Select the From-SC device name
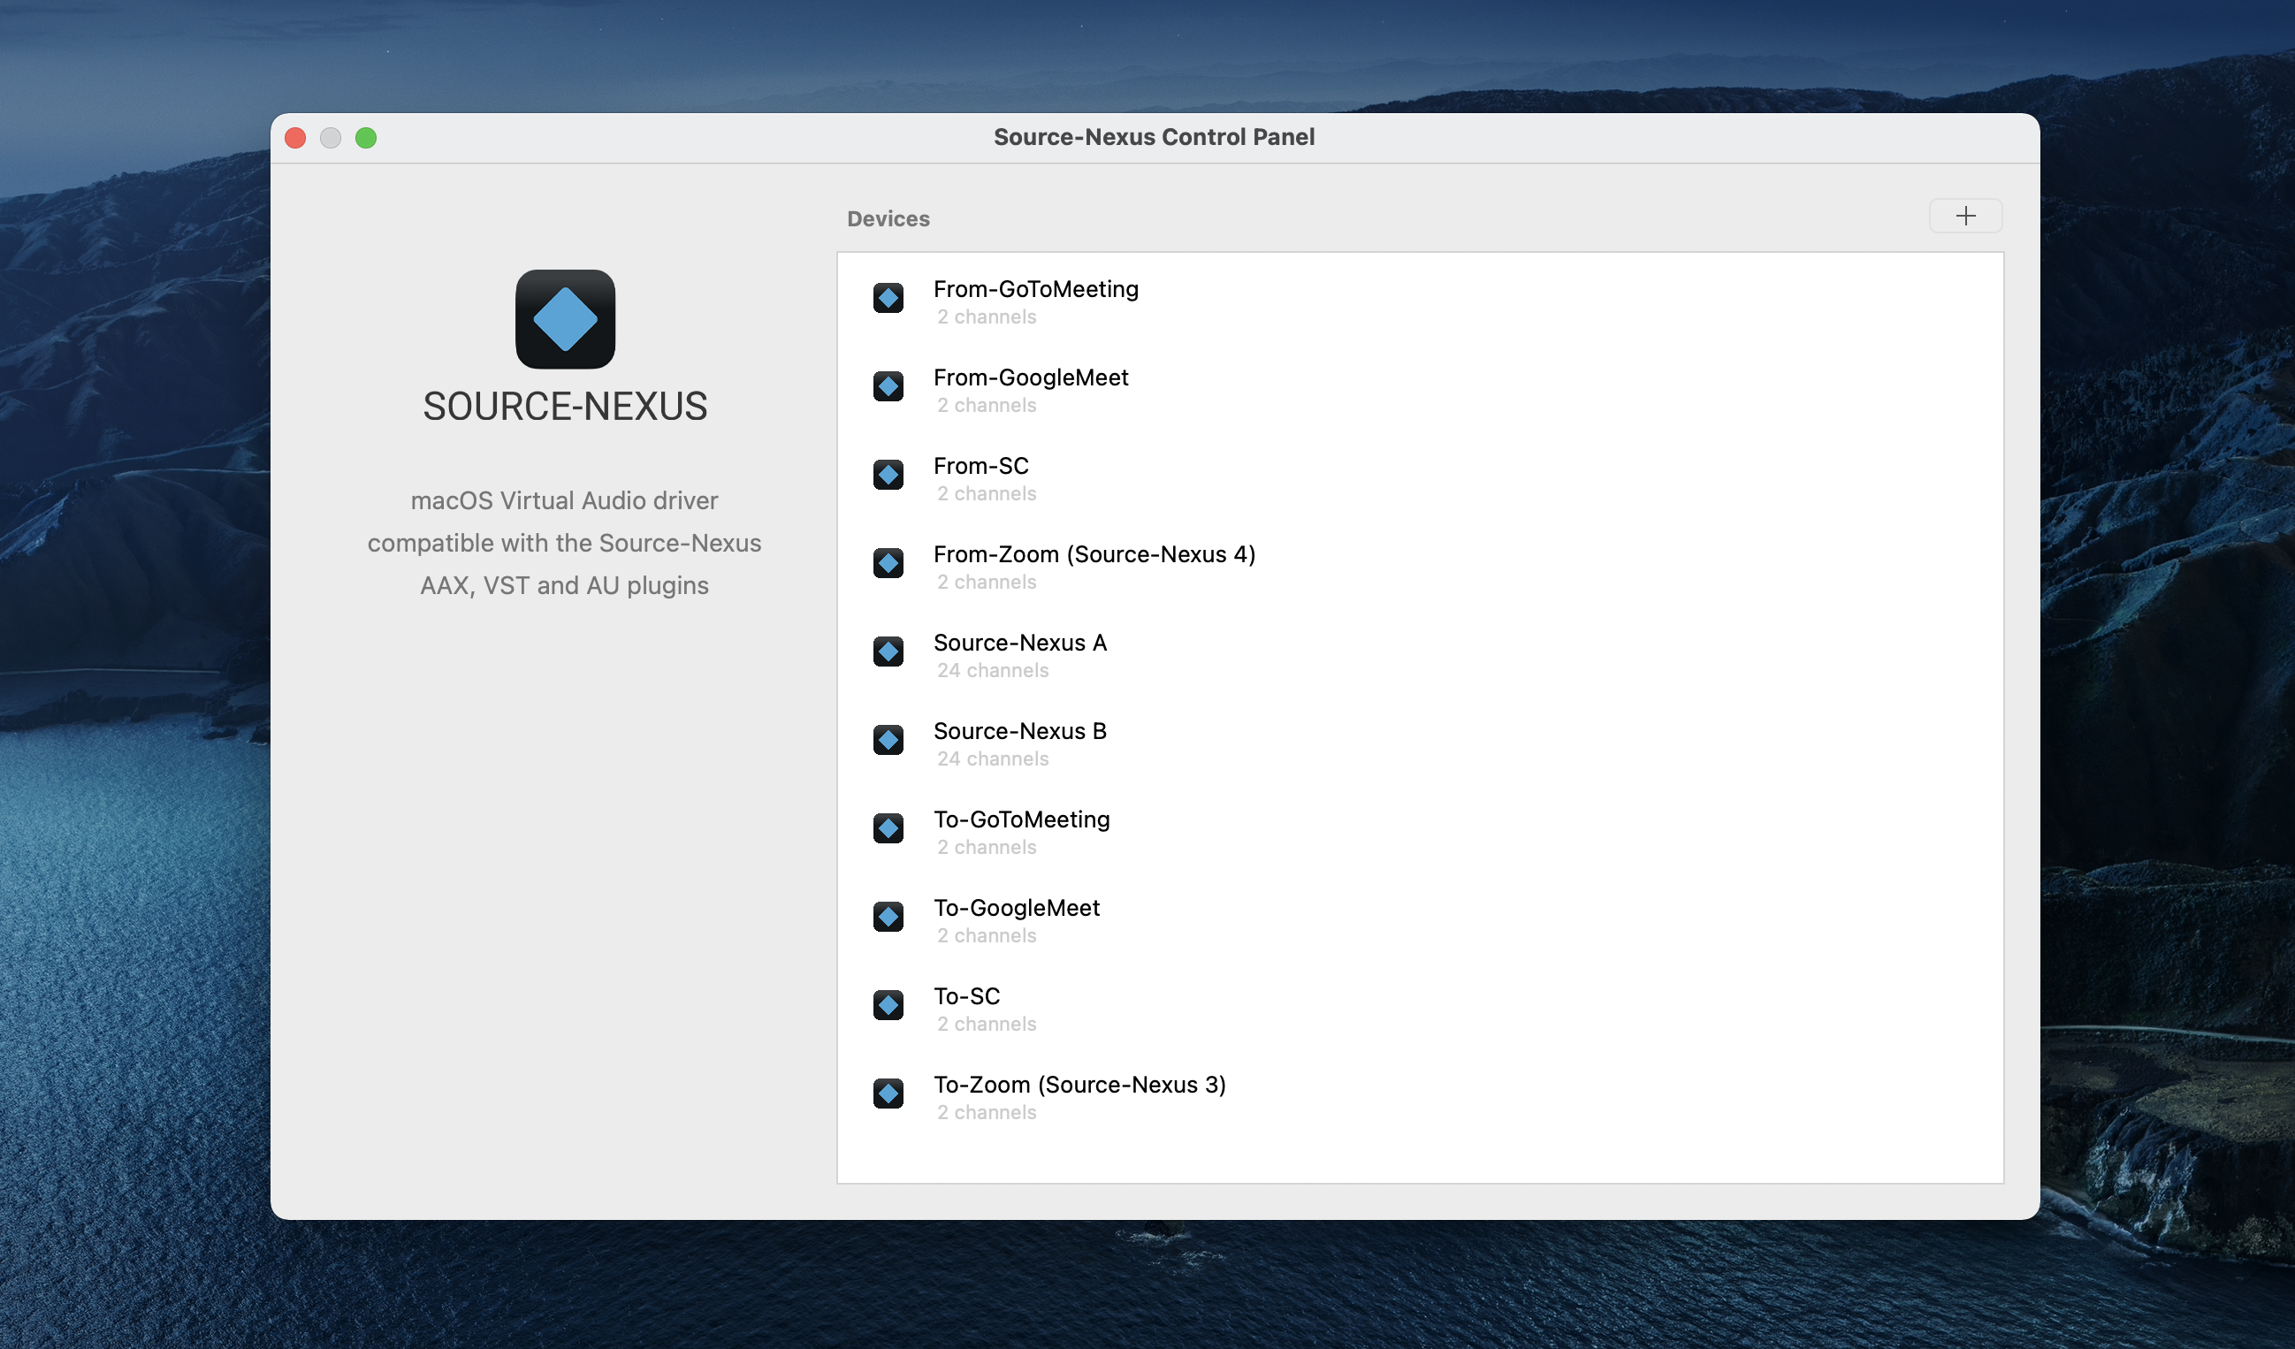This screenshot has height=1349, width=2295. [x=980, y=466]
